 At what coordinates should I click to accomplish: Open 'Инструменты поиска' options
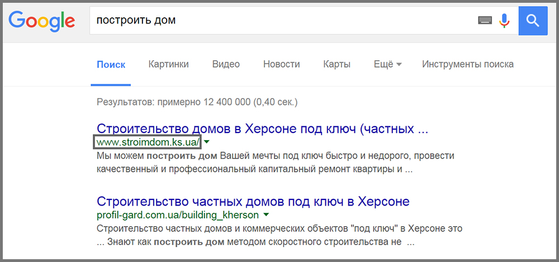[x=467, y=64]
